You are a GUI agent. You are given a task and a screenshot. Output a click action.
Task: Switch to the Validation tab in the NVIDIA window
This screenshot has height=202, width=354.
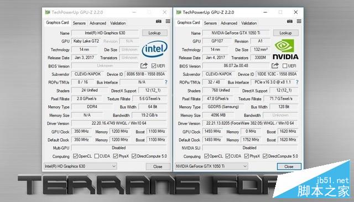click(x=249, y=23)
